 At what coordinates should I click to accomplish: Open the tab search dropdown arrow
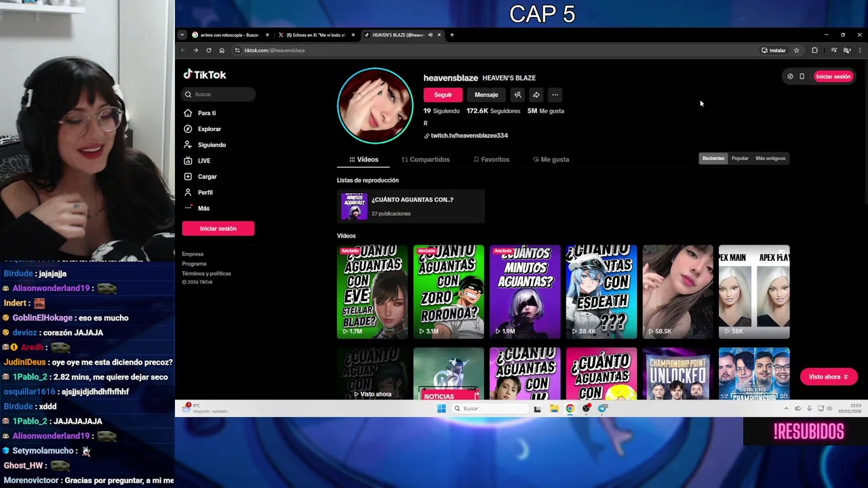pos(182,35)
